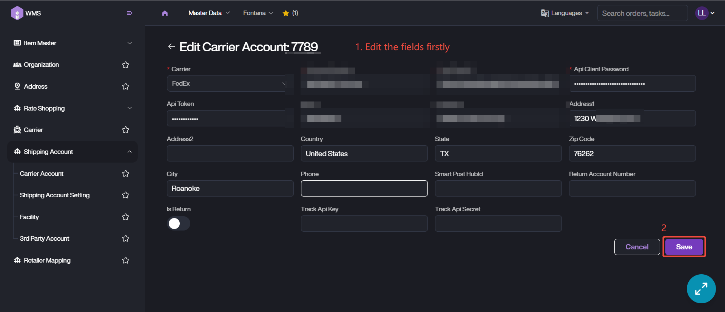Click the Phone input field

coord(364,188)
